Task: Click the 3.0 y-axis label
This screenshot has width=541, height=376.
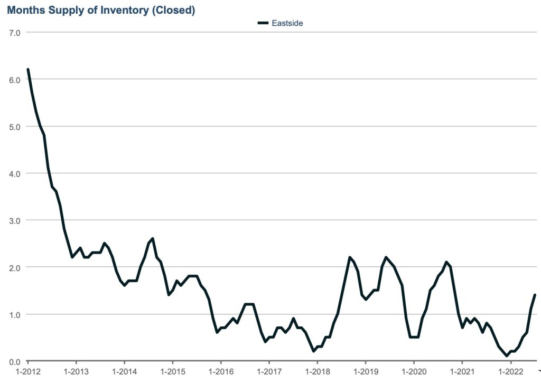Action: (14, 220)
